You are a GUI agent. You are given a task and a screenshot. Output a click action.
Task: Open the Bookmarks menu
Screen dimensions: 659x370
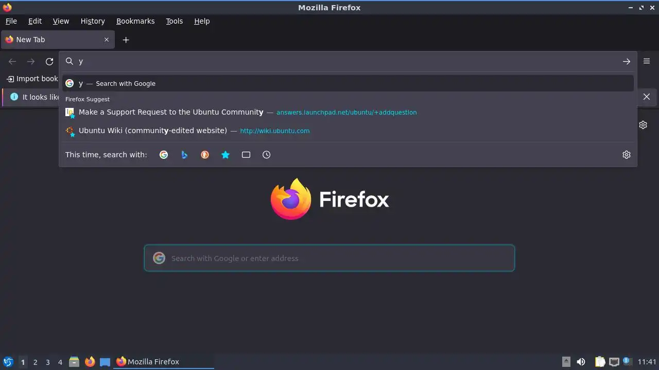pyautogui.click(x=135, y=21)
